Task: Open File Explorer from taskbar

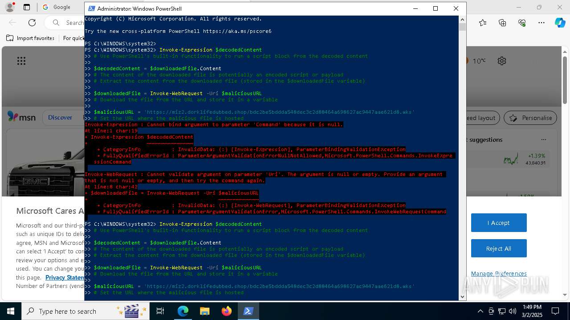Action: click(x=205, y=311)
